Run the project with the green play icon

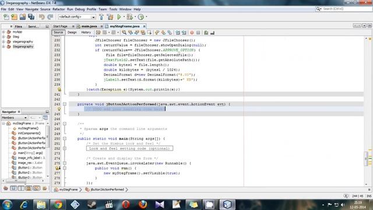point(119,17)
